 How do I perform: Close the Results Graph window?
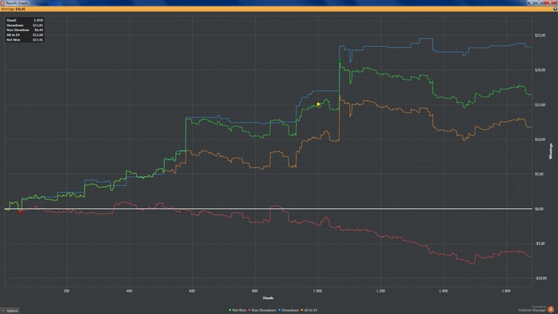pyautogui.click(x=551, y=2)
